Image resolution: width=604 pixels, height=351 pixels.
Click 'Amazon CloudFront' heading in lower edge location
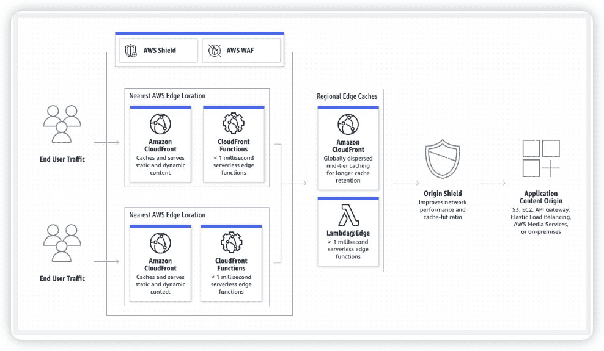(x=160, y=264)
